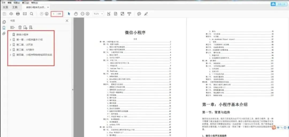The height and width of the screenshot is (137, 289).
Task: Click the fit one full page icon
Action: pyautogui.click(x=116, y=14)
